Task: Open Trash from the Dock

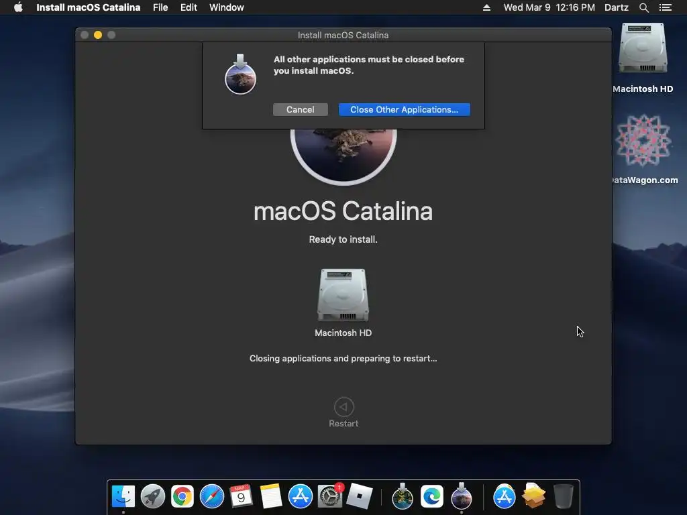Action: [564, 496]
